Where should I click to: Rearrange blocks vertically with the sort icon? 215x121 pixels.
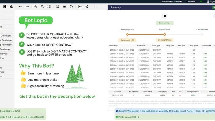pos(49,7)
